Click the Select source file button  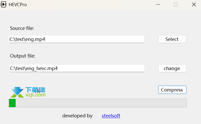click(x=172, y=39)
